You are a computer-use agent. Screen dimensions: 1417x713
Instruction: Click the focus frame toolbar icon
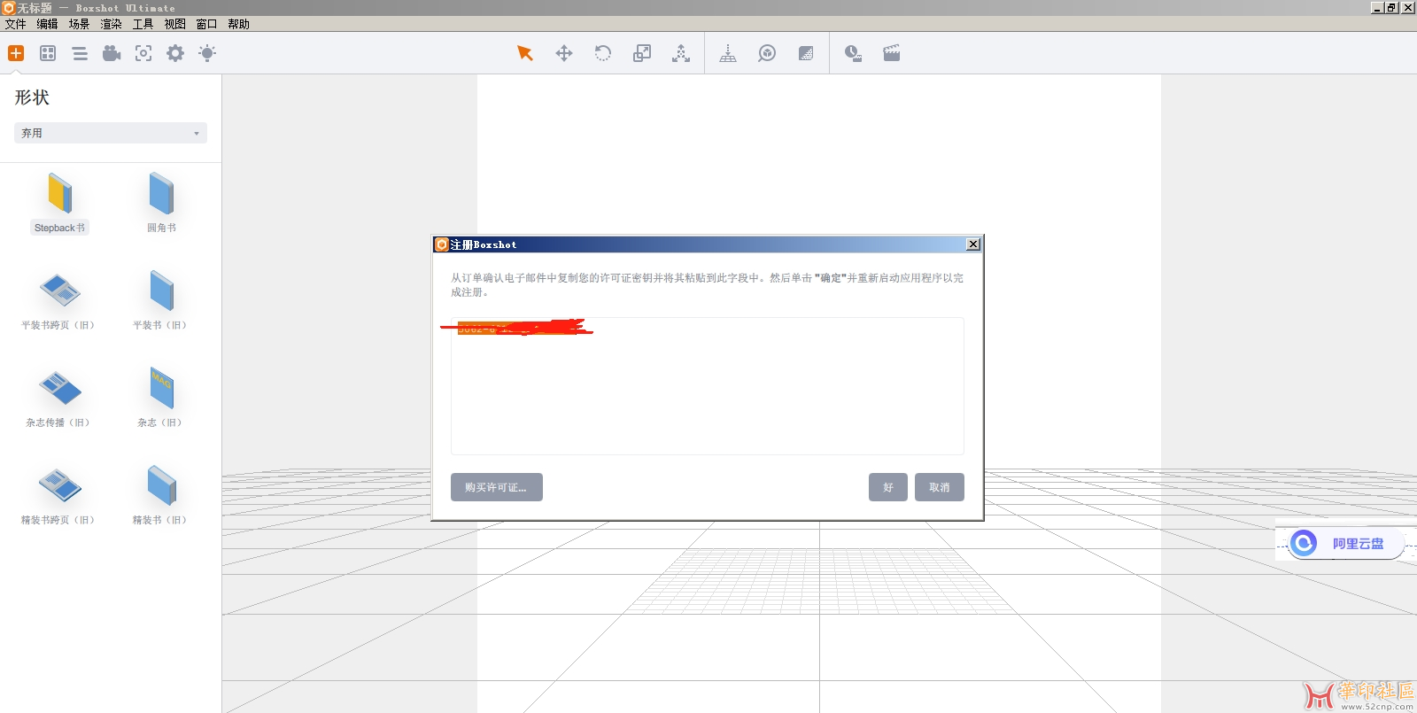click(x=143, y=53)
